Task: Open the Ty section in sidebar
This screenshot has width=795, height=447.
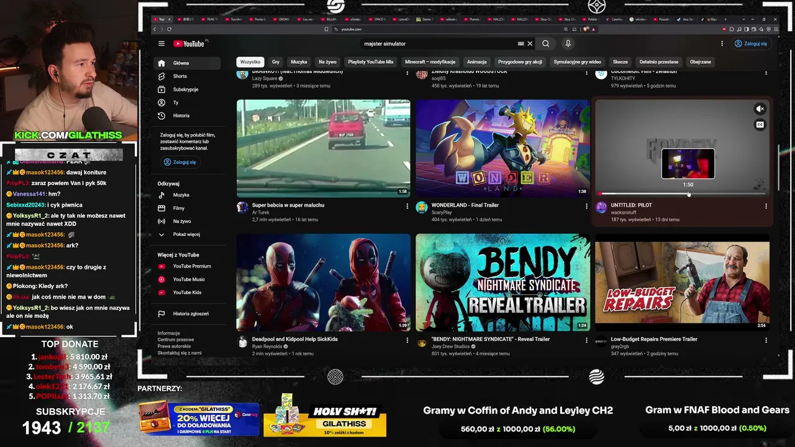Action: pyautogui.click(x=186, y=102)
